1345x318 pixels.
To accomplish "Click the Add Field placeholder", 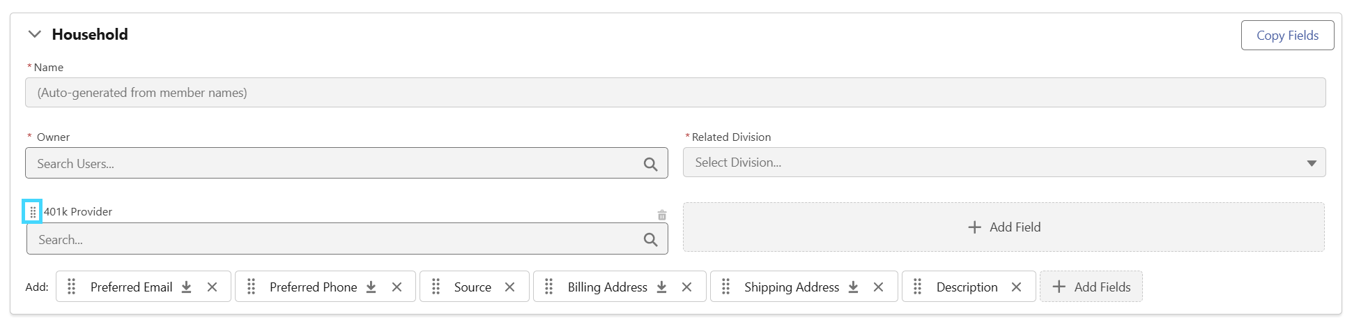I will (x=1004, y=227).
